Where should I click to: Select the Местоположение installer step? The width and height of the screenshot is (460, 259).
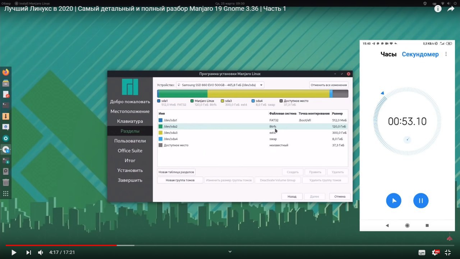pos(130,112)
